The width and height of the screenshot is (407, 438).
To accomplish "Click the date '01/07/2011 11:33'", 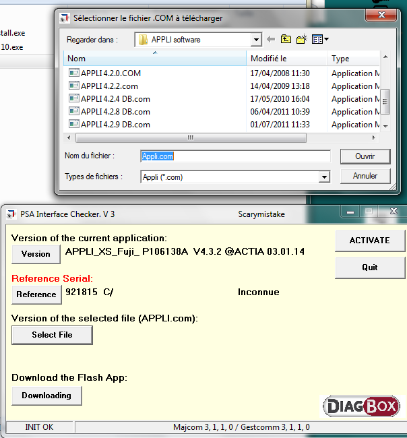I will 280,124.
